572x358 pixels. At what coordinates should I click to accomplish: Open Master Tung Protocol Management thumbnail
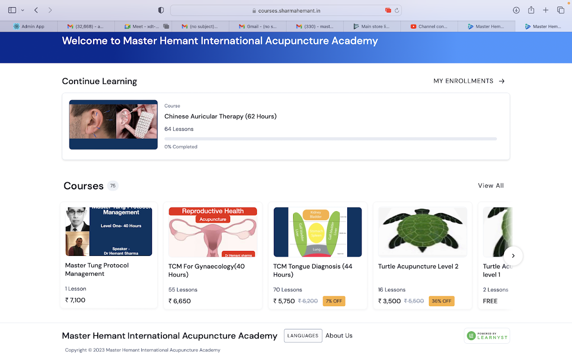[109, 231]
